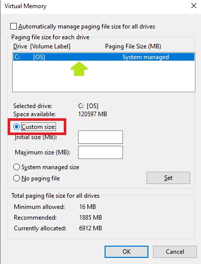201x264 pixels.
Task: Choose System managed size option
Action: click(x=16, y=167)
